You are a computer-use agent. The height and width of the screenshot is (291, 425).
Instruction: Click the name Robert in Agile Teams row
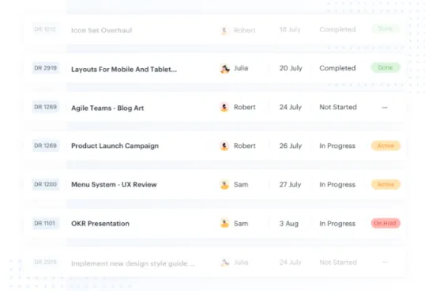[244, 107]
